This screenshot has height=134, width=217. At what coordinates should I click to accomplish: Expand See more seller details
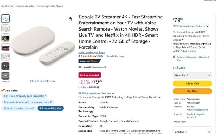pos(180,122)
